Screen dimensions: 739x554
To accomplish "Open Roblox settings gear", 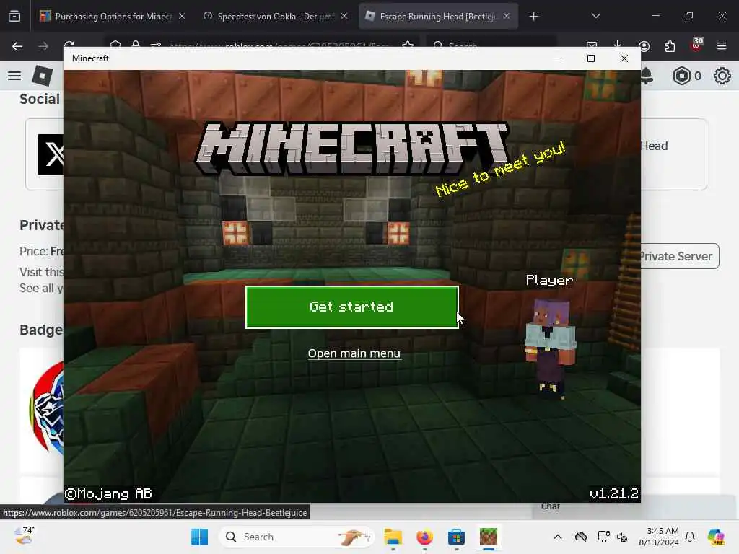I will coord(722,76).
